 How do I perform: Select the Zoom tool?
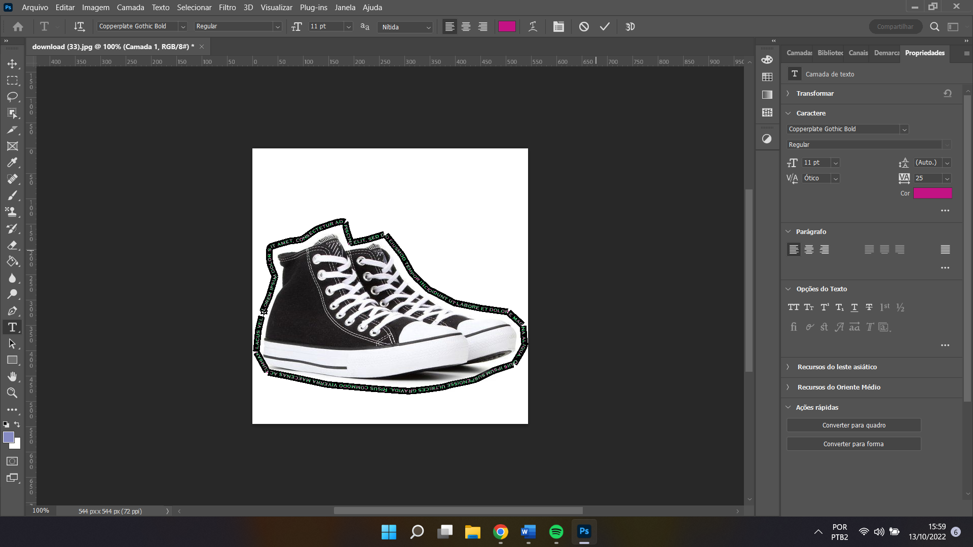13,394
